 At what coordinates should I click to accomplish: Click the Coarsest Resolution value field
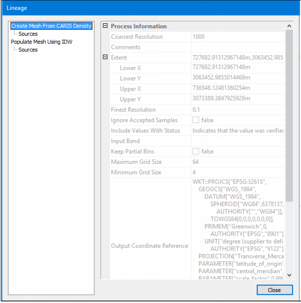tap(238, 37)
